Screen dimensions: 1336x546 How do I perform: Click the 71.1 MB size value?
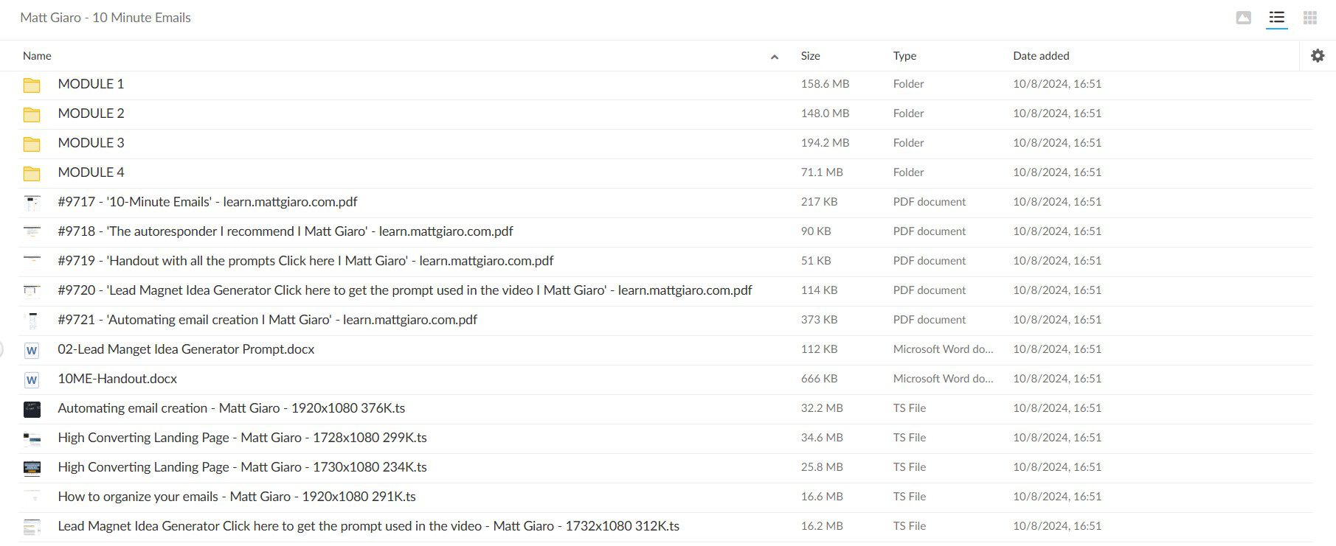[822, 172]
